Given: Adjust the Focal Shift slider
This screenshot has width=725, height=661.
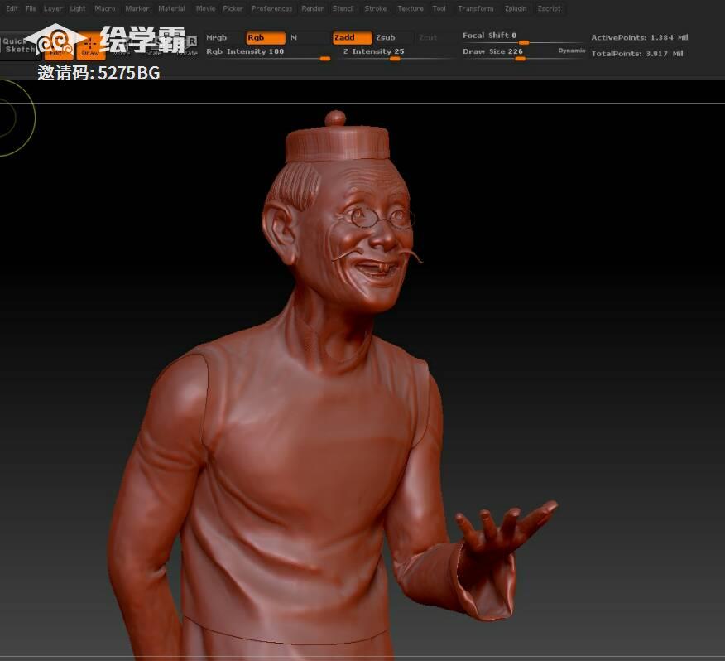Looking at the screenshot, I should [523, 37].
